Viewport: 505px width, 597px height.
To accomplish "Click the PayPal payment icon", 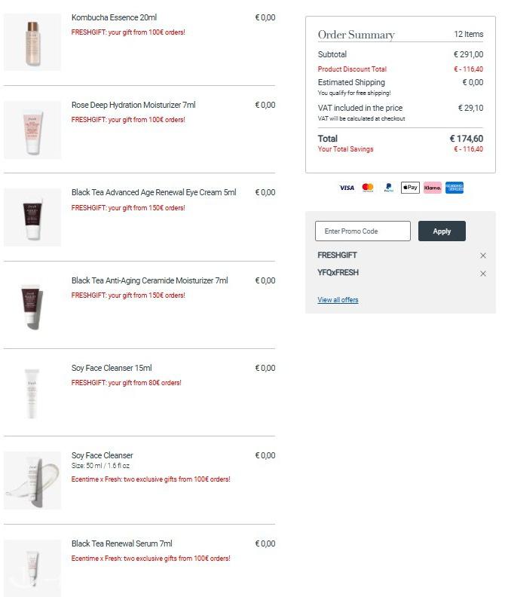I will (388, 188).
